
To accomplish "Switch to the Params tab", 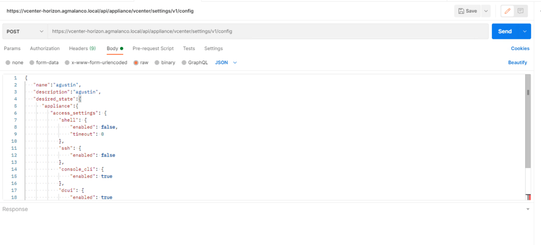I will [12, 48].
